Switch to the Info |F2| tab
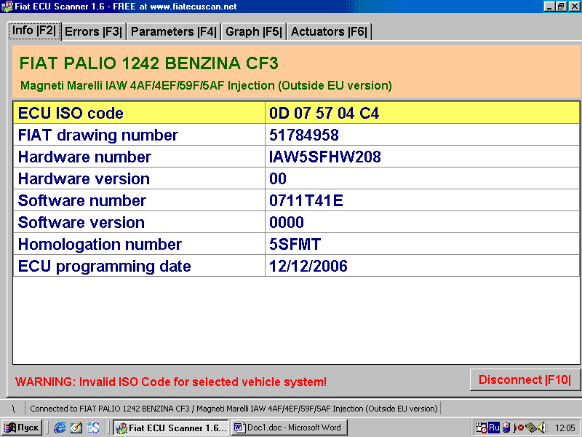This screenshot has width=582, height=437. pos(34,31)
